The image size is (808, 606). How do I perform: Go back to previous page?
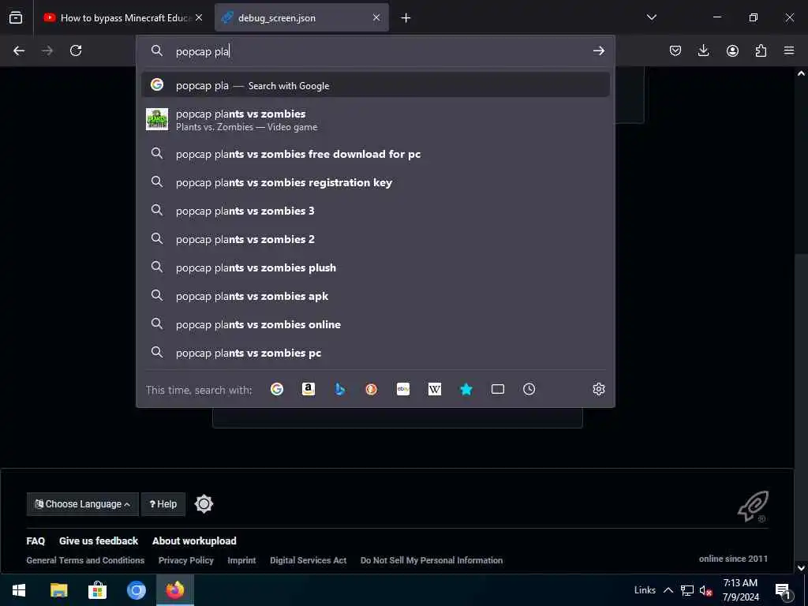coord(19,50)
